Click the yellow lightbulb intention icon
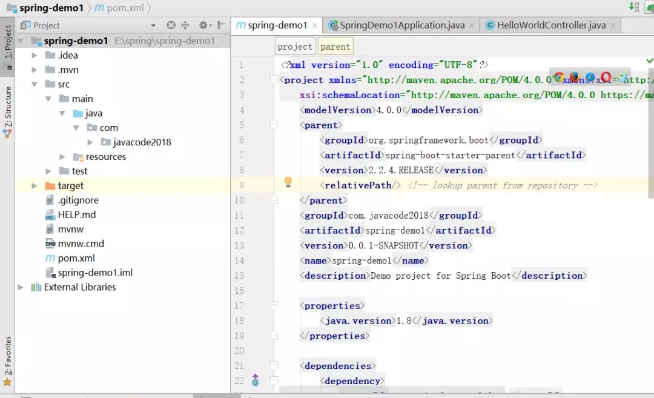Image resolution: width=654 pixels, height=398 pixels. coord(288,182)
